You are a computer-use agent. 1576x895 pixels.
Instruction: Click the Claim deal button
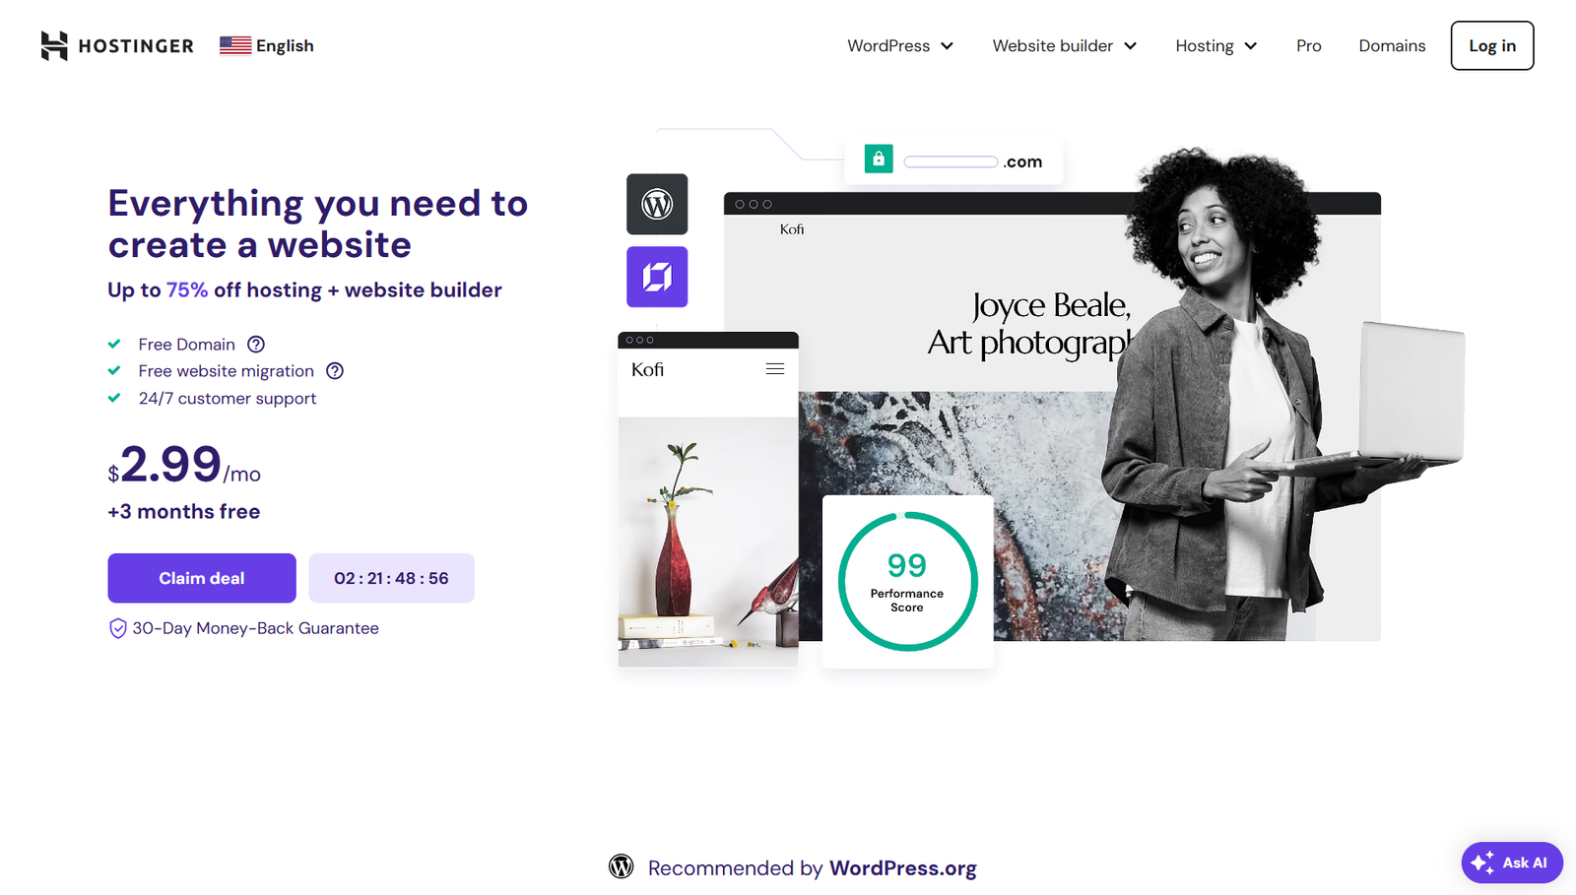(x=202, y=578)
